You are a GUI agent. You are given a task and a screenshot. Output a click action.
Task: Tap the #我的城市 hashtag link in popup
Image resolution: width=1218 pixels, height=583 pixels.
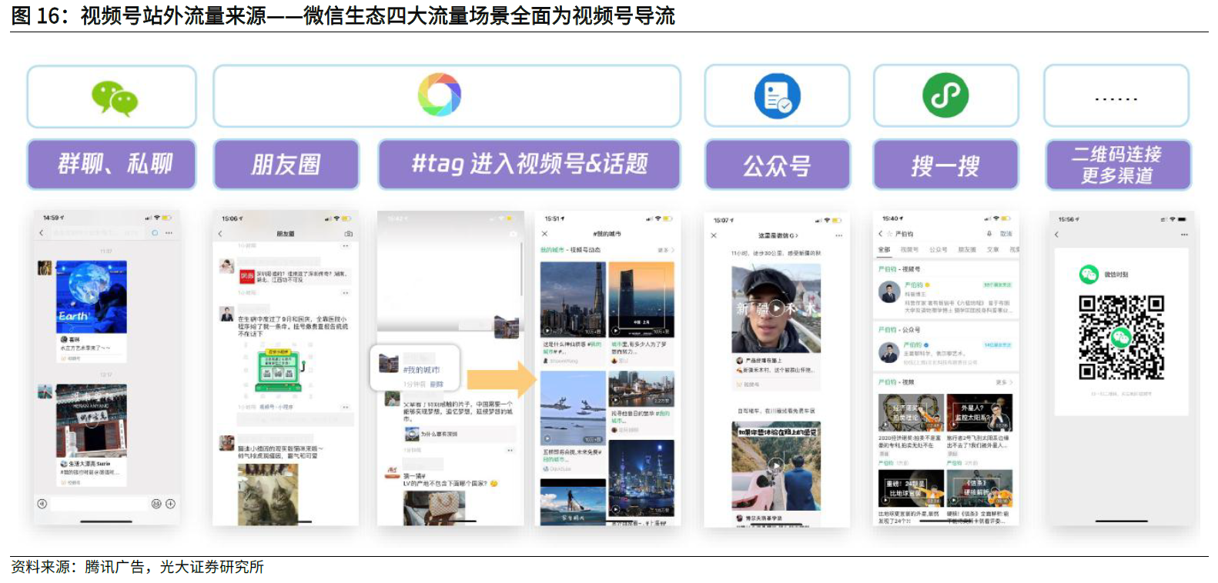pos(422,370)
